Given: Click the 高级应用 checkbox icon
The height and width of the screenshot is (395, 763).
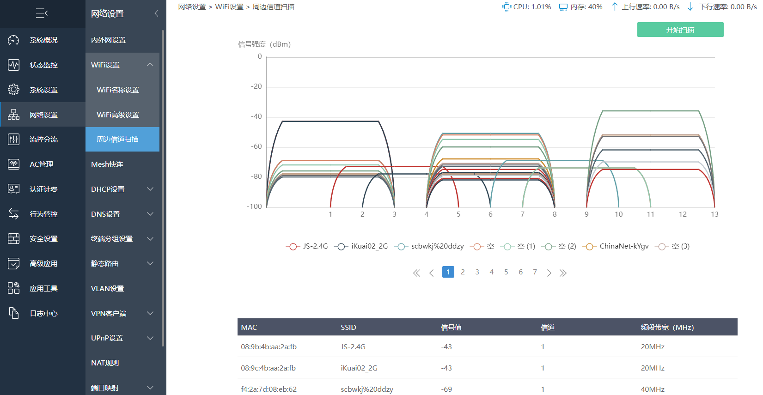Looking at the screenshot, I should [13, 263].
